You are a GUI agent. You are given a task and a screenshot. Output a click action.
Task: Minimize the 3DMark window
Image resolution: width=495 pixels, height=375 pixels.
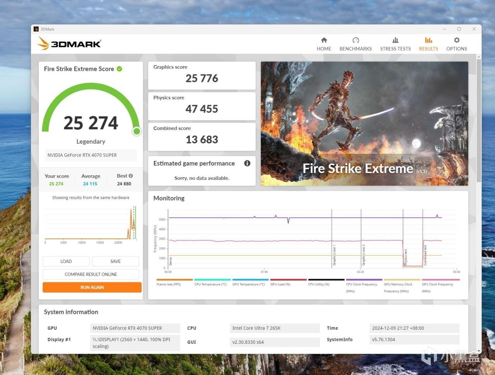point(444,29)
